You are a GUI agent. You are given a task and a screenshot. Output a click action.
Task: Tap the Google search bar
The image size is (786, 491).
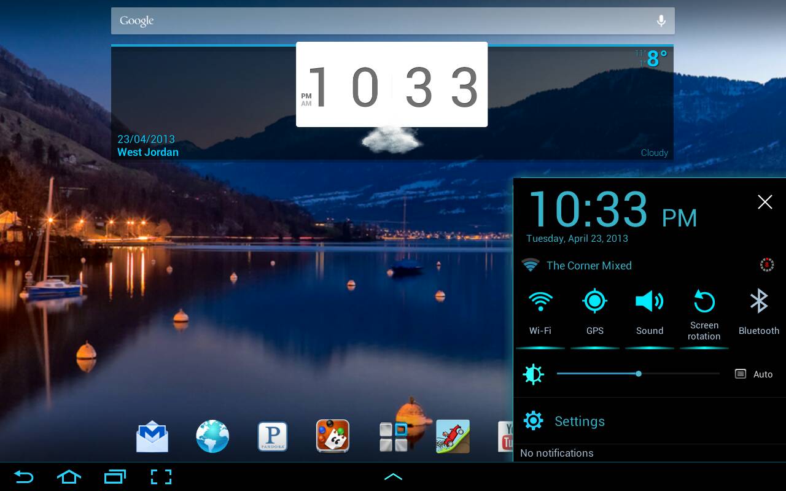pos(381,21)
